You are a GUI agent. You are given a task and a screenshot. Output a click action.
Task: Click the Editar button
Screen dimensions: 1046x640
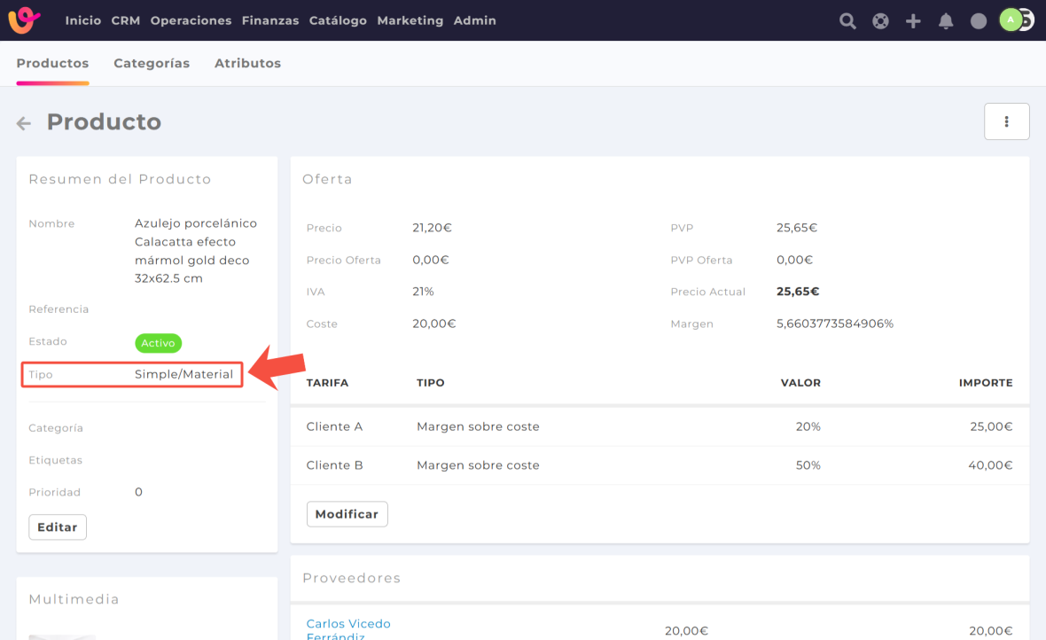(58, 527)
